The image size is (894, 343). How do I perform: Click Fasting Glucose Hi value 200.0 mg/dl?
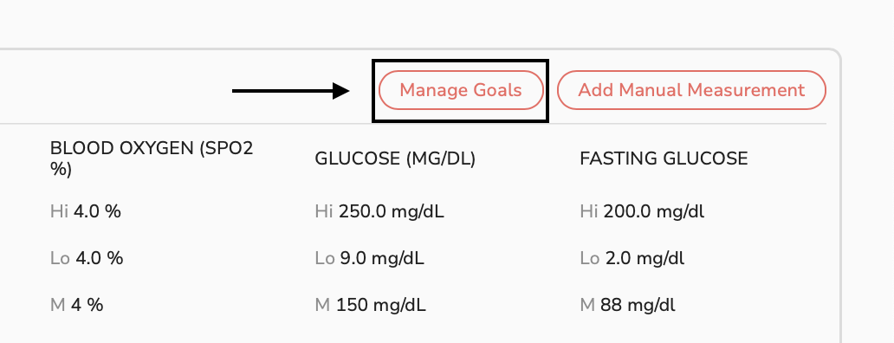pos(654,212)
